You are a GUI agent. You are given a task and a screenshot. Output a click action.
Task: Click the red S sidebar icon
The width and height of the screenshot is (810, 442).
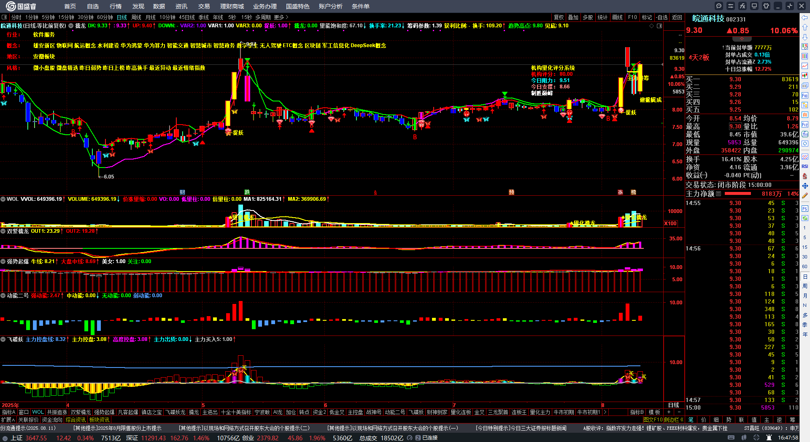pos(805,176)
